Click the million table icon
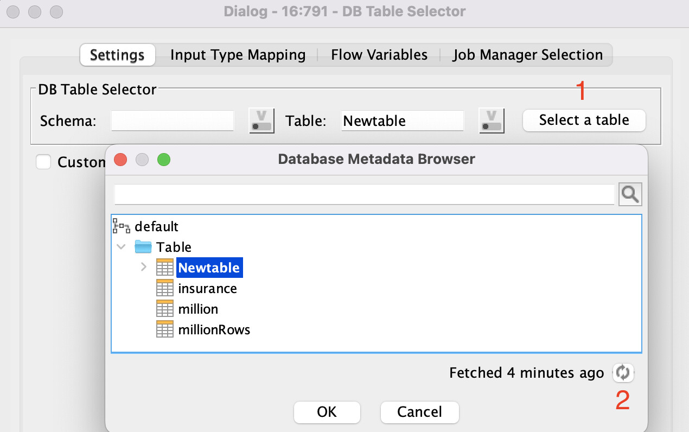Image resolution: width=689 pixels, height=432 pixels. click(x=164, y=309)
